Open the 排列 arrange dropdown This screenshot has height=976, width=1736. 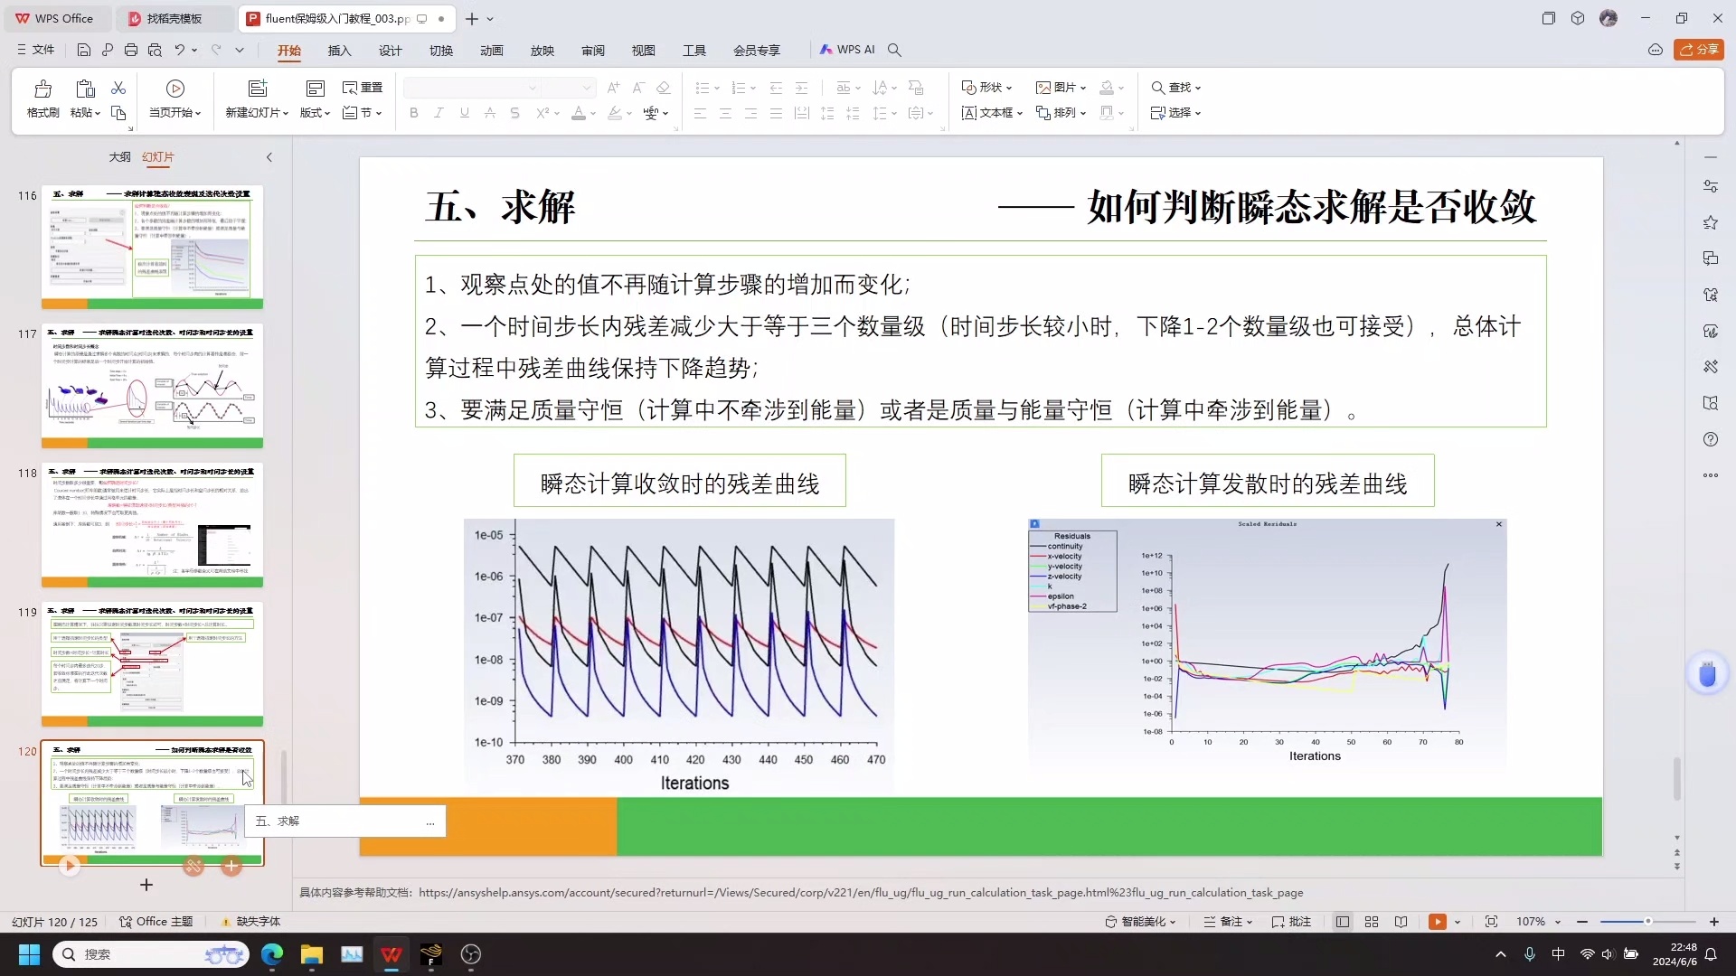pos(1062,113)
